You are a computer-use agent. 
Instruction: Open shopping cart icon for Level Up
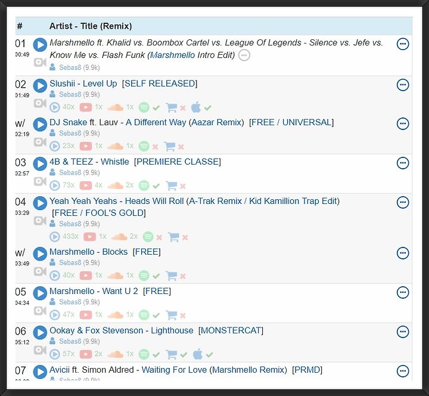171,107
